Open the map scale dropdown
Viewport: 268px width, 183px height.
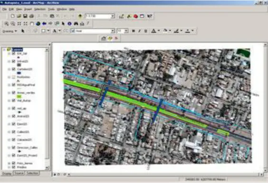pyautogui.click(x=113, y=16)
